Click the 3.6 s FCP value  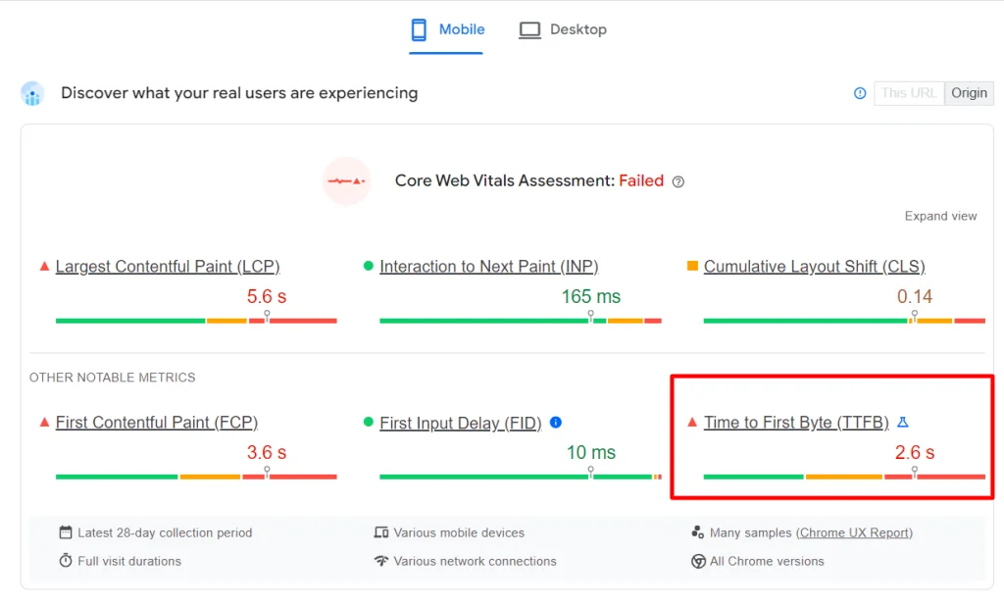[x=267, y=453]
